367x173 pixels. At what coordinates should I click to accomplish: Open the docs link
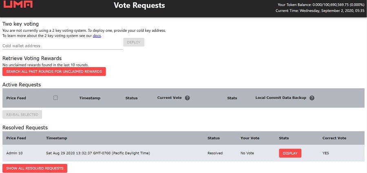pos(97,36)
